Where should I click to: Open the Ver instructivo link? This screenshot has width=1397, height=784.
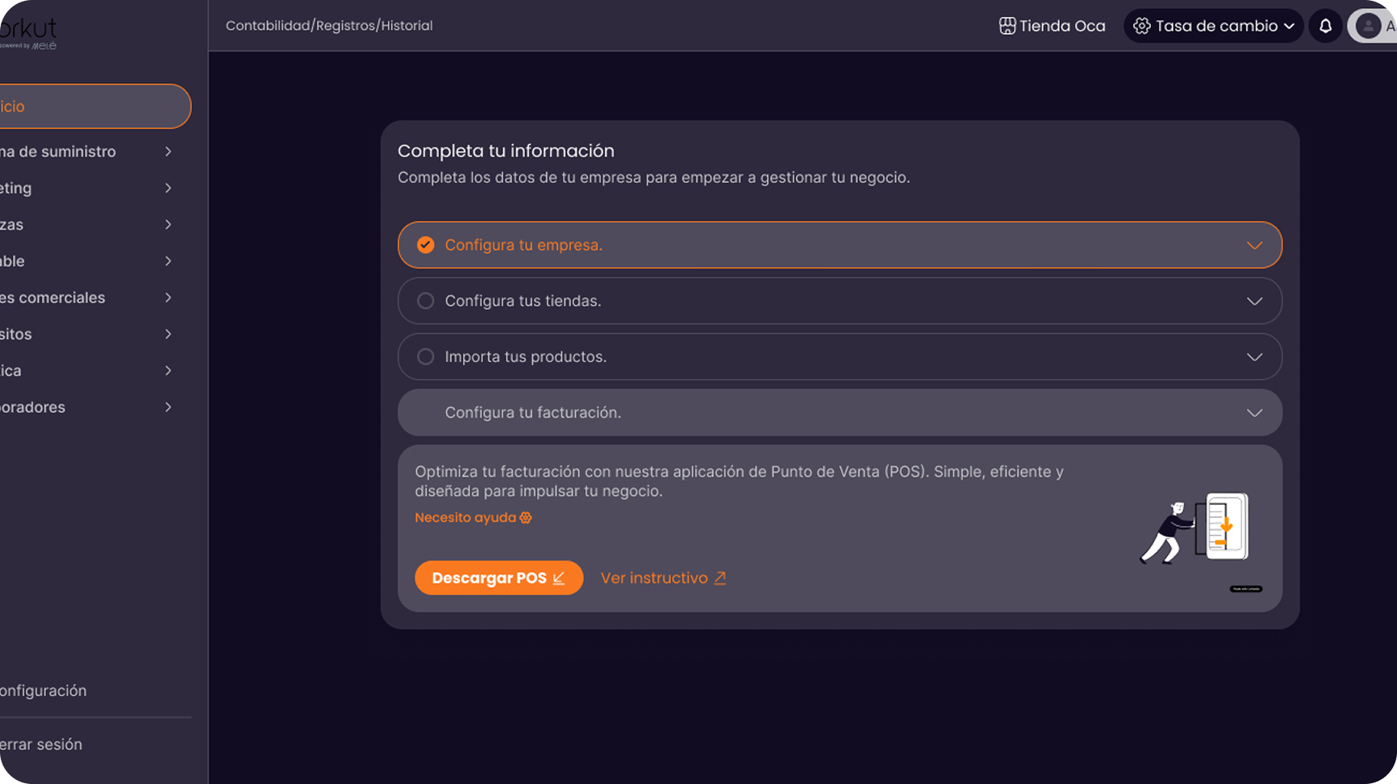(x=653, y=578)
